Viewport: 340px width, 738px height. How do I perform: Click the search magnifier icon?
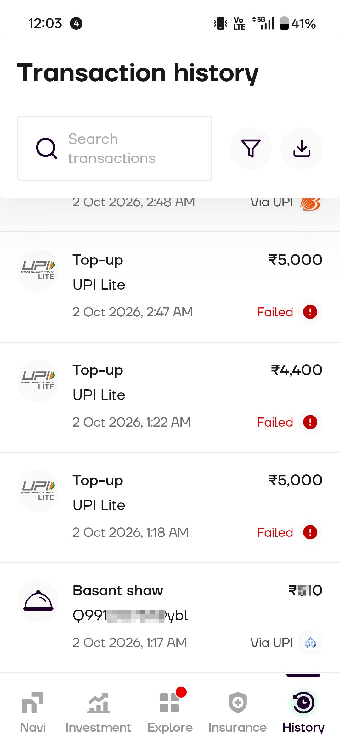47,148
